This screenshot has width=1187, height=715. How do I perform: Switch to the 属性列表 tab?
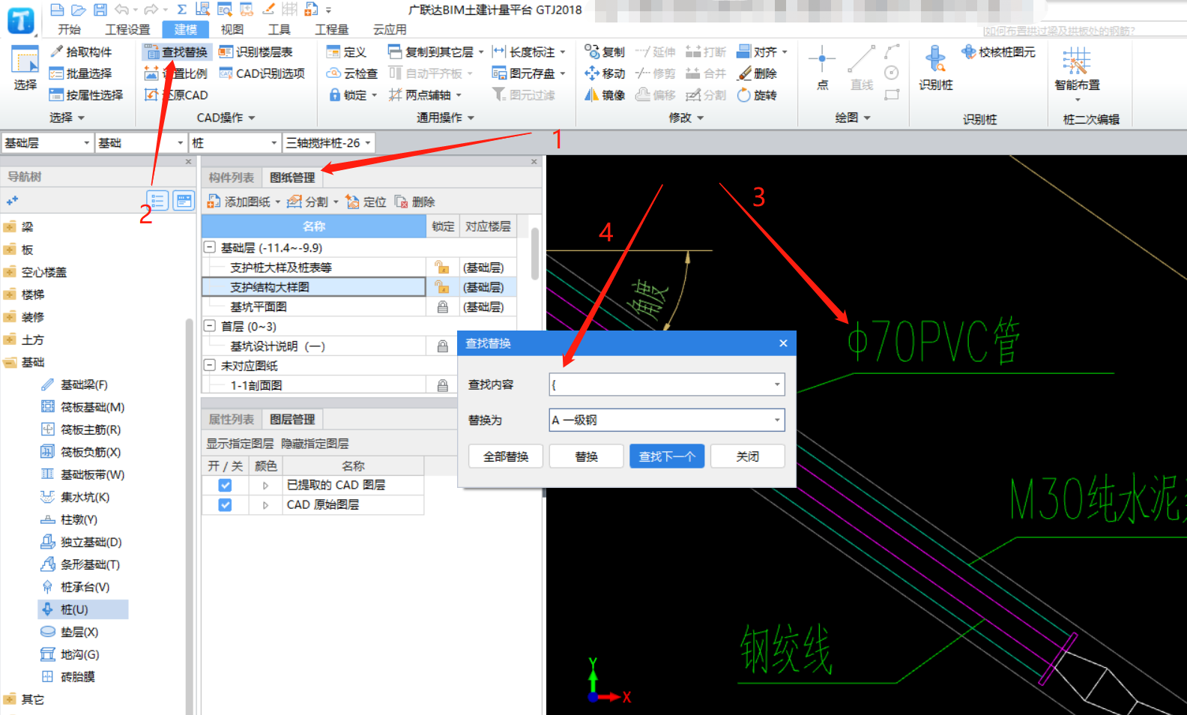pyautogui.click(x=231, y=419)
